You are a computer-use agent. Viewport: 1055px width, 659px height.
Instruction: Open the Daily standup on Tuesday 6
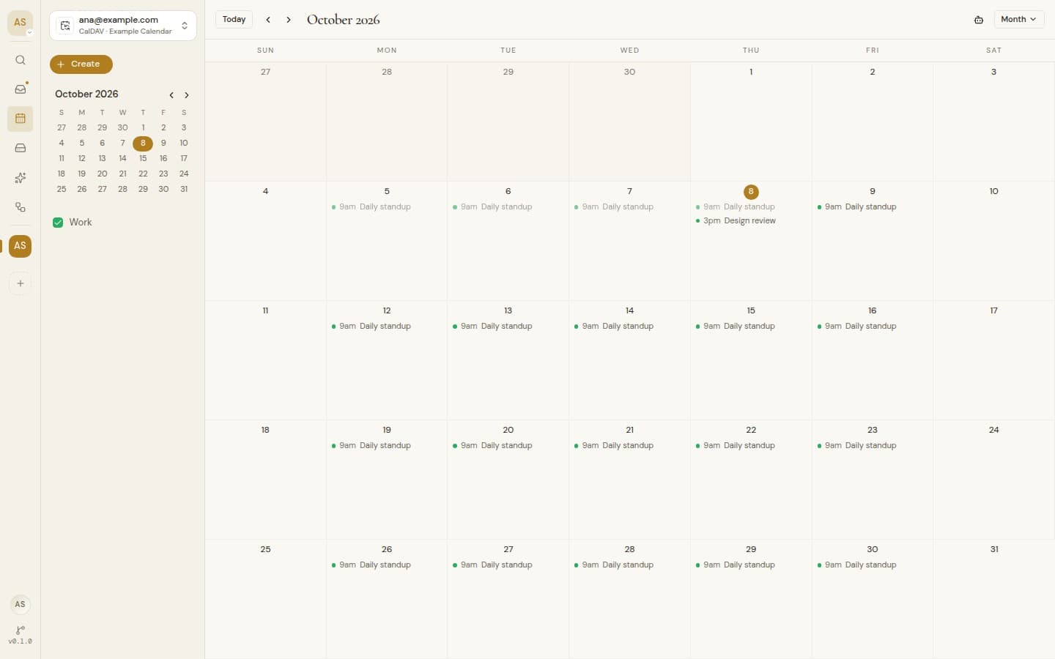(508, 207)
